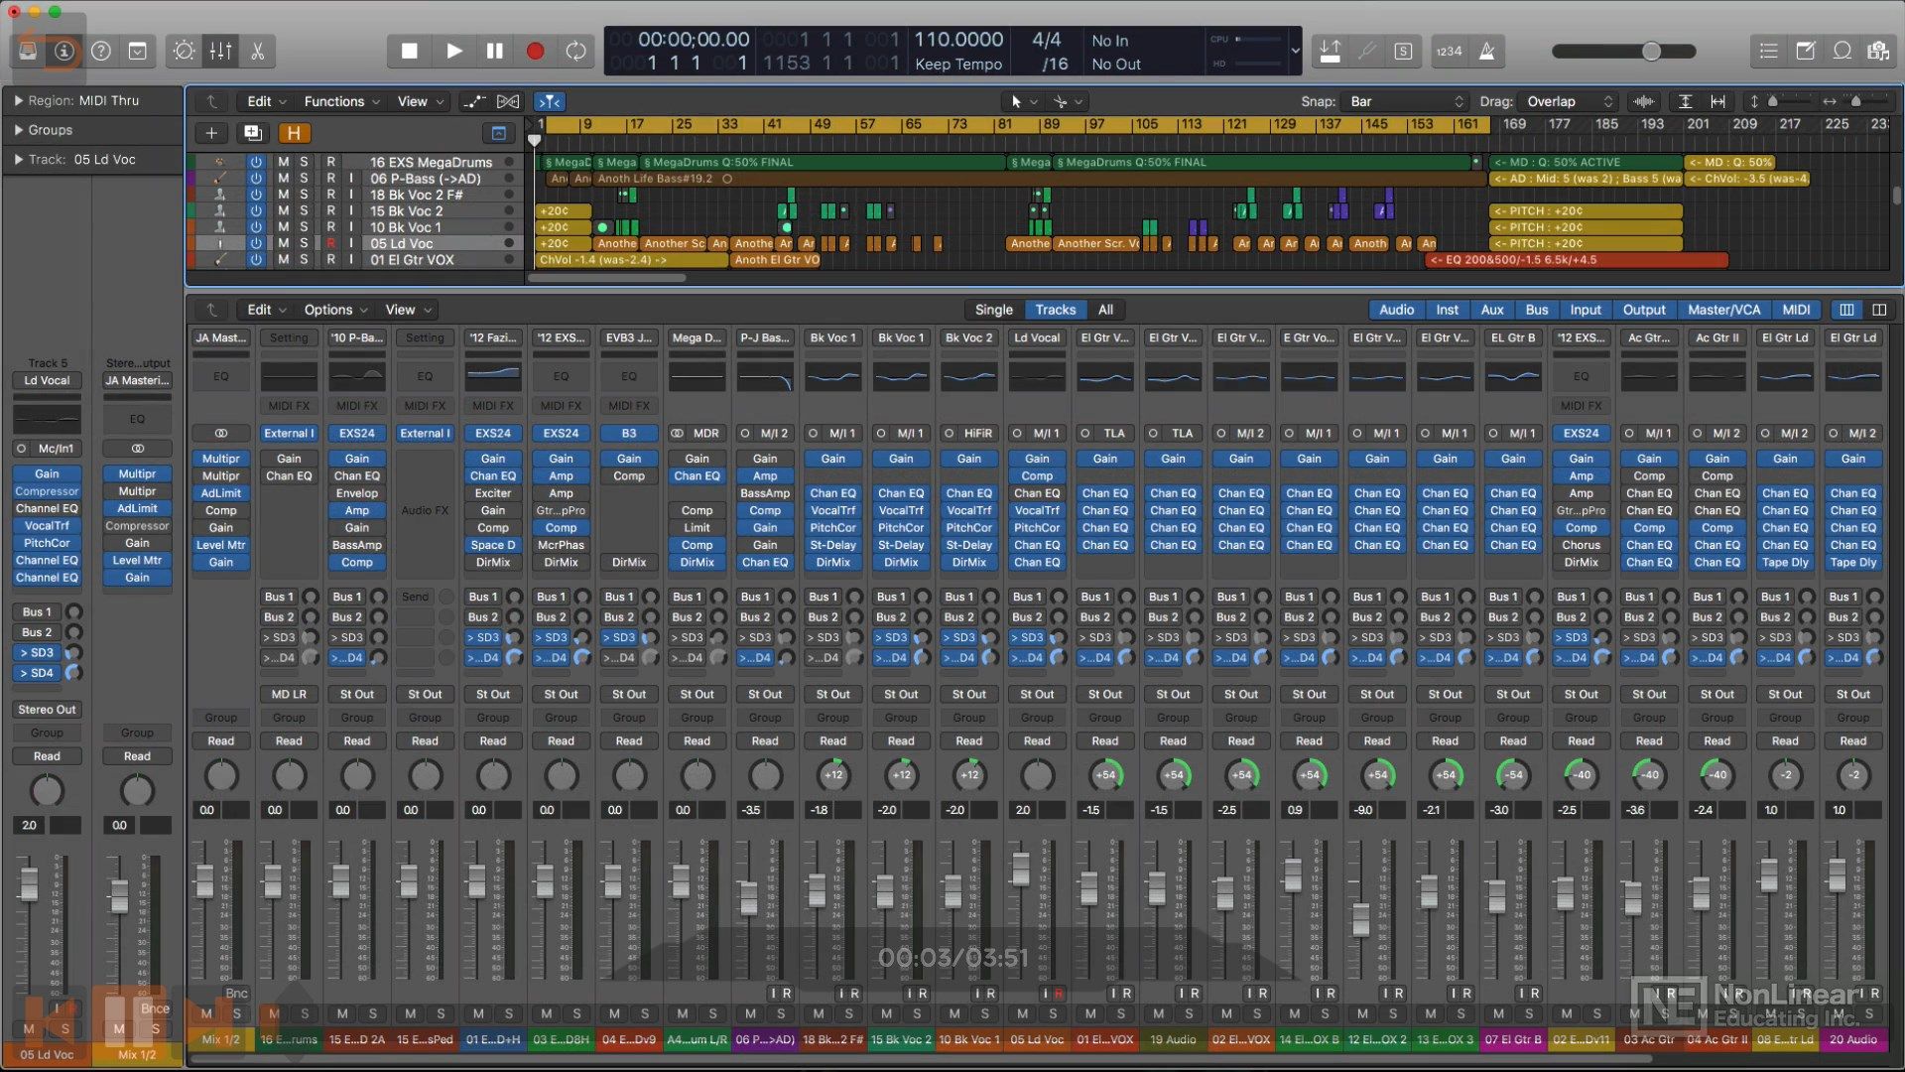Click the Record button to arm recording
This screenshot has width=1905, height=1072.
pos(535,51)
